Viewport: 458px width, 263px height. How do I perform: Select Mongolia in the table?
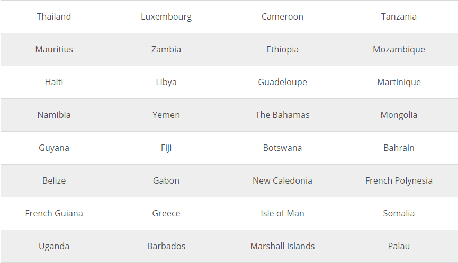pos(399,115)
